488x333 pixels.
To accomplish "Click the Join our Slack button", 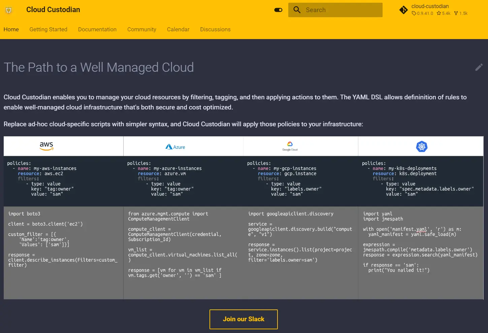I will 243,319.
